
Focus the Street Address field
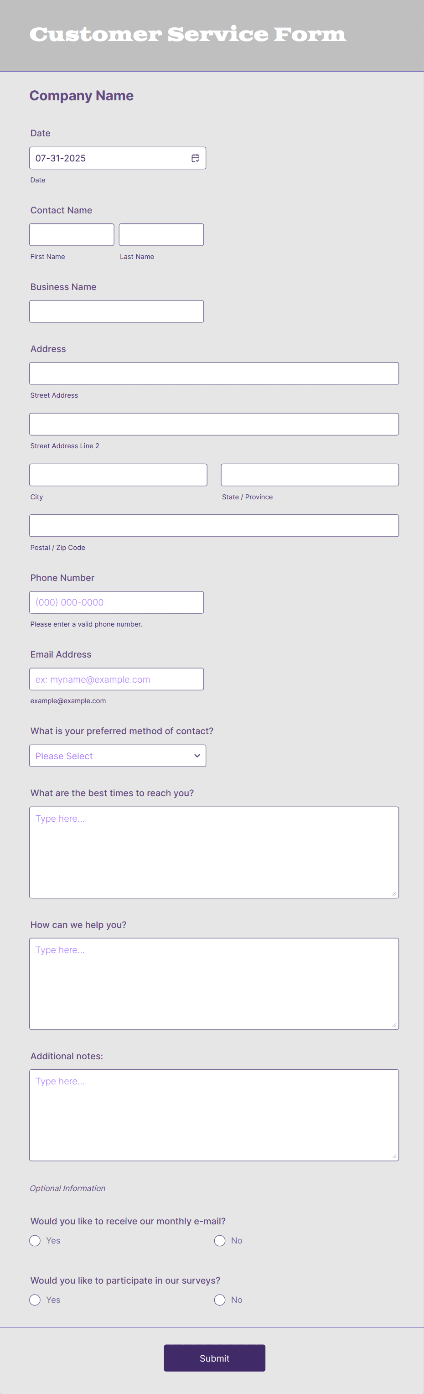pyautogui.click(x=214, y=373)
